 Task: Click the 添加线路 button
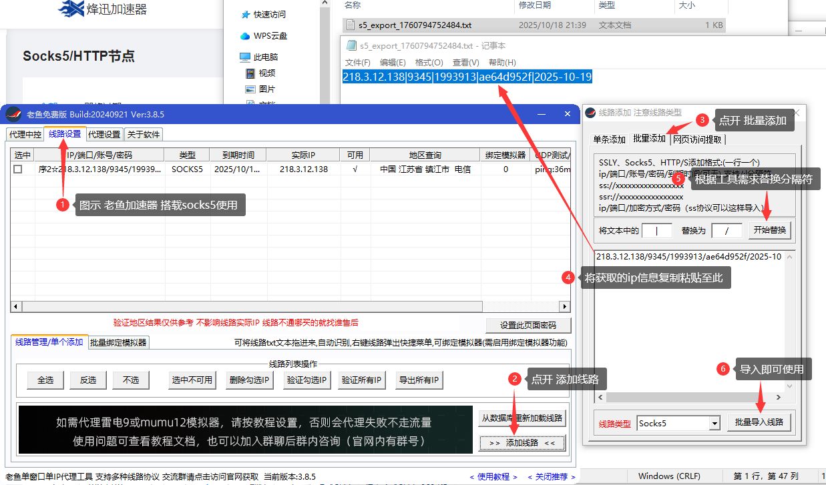(x=522, y=442)
